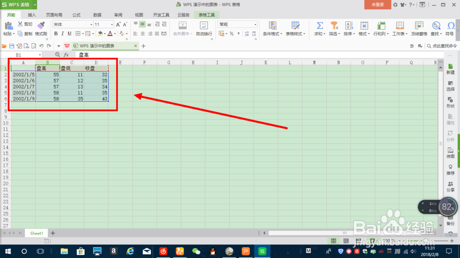
Task: Toggle justify alignment
Action: pyautogui.click(x=157, y=34)
